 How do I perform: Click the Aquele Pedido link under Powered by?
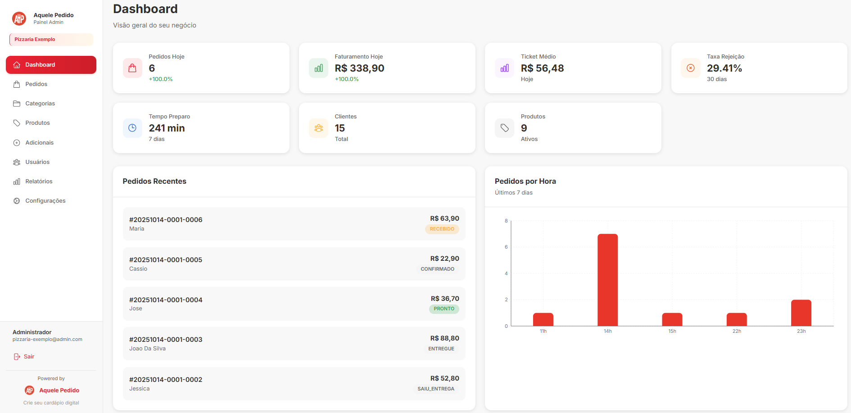click(59, 390)
